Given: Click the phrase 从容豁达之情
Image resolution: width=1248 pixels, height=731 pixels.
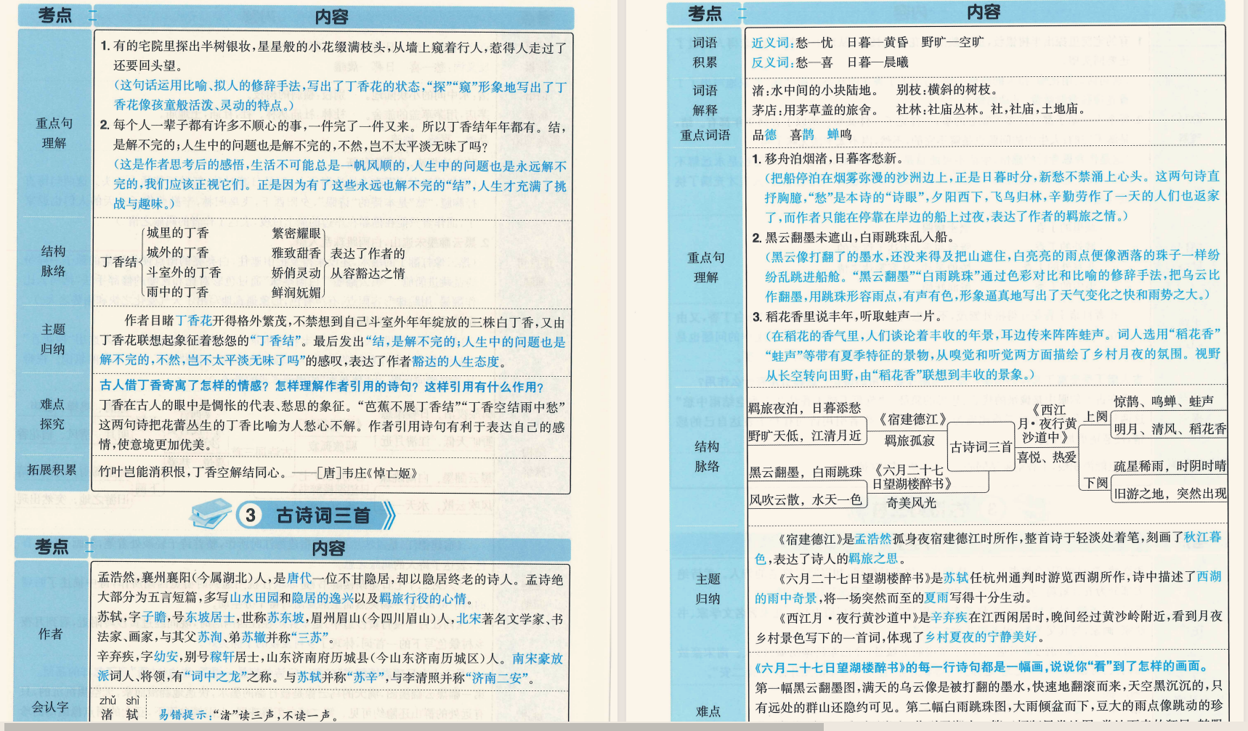Looking at the screenshot, I should click(x=368, y=273).
